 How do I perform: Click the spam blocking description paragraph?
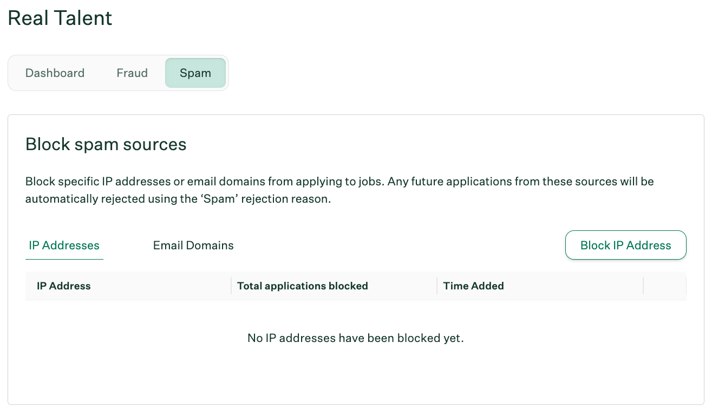point(339,190)
